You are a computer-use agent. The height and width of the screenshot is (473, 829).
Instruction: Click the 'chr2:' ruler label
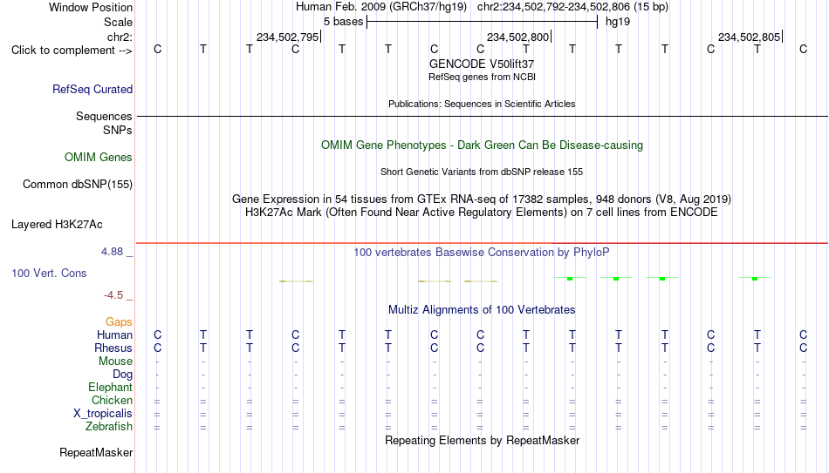tap(120, 37)
